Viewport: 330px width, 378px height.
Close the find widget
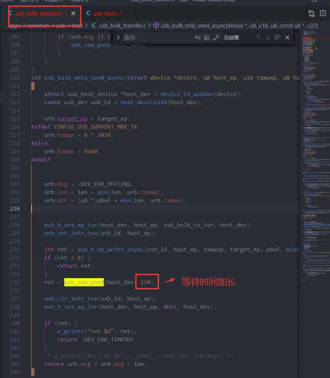point(287,37)
